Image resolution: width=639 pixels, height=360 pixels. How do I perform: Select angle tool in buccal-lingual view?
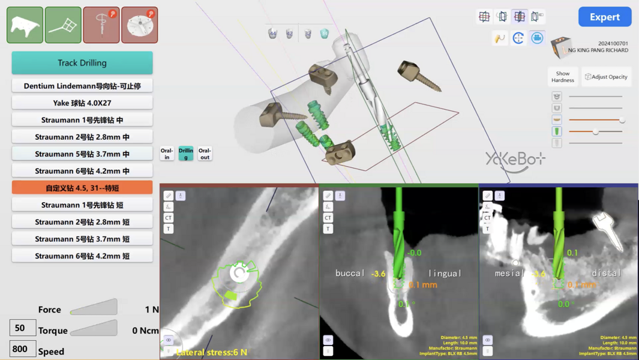click(x=328, y=207)
